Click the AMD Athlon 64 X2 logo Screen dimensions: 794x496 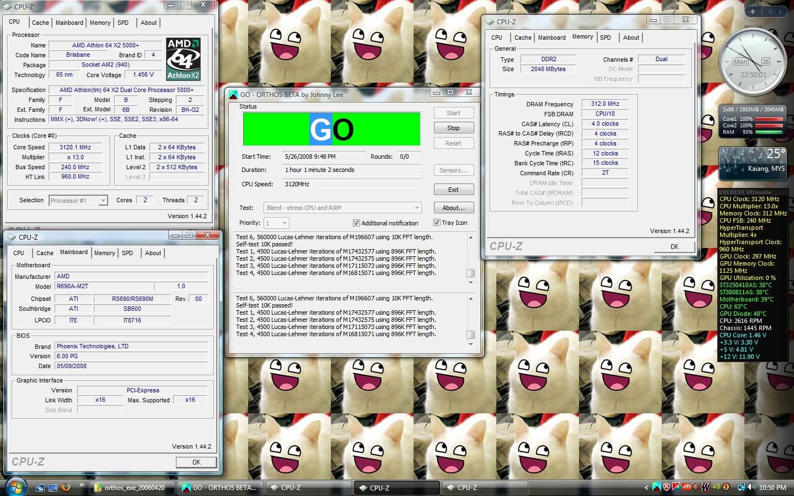point(184,59)
